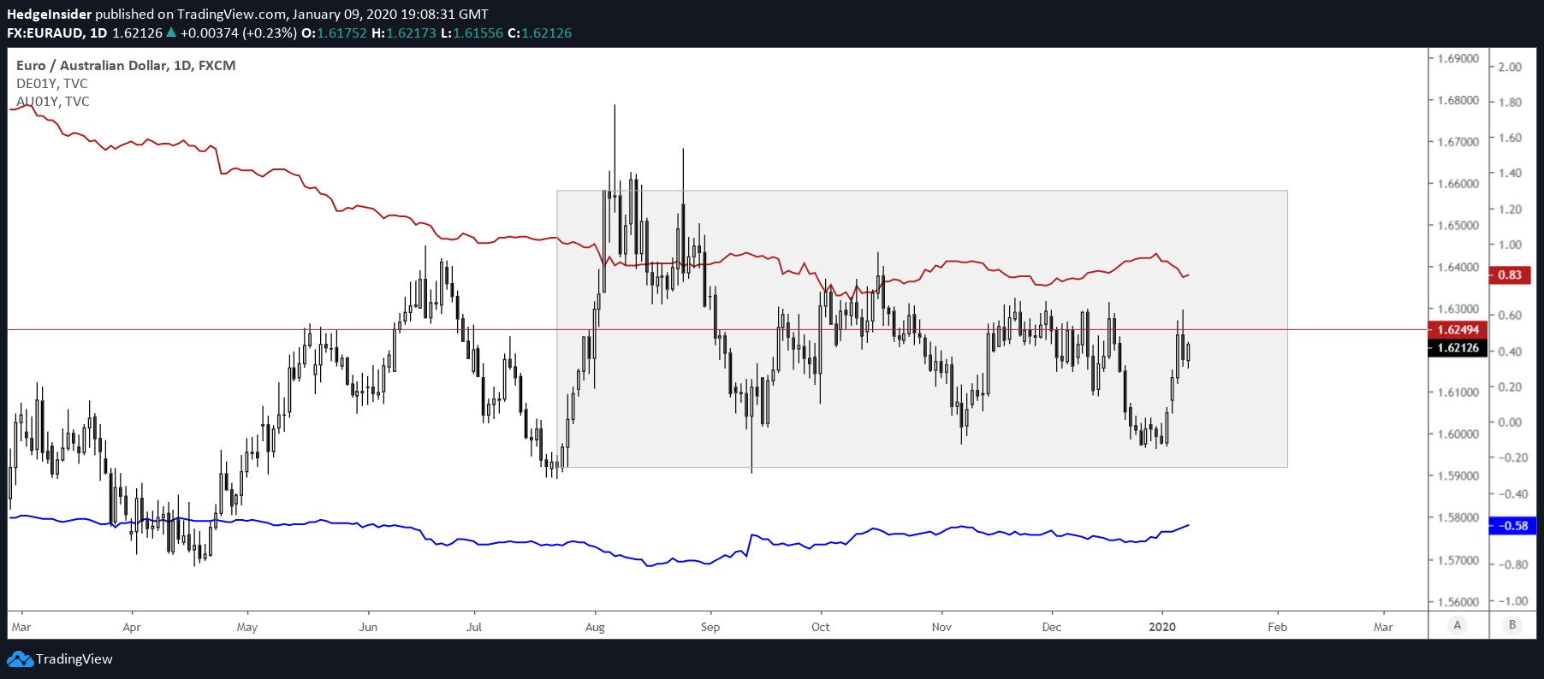Image resolution: width=1544 pixels, height=679 pixels.
Task: Click the green up-arrow price change icon
Action: click(171, 32)
